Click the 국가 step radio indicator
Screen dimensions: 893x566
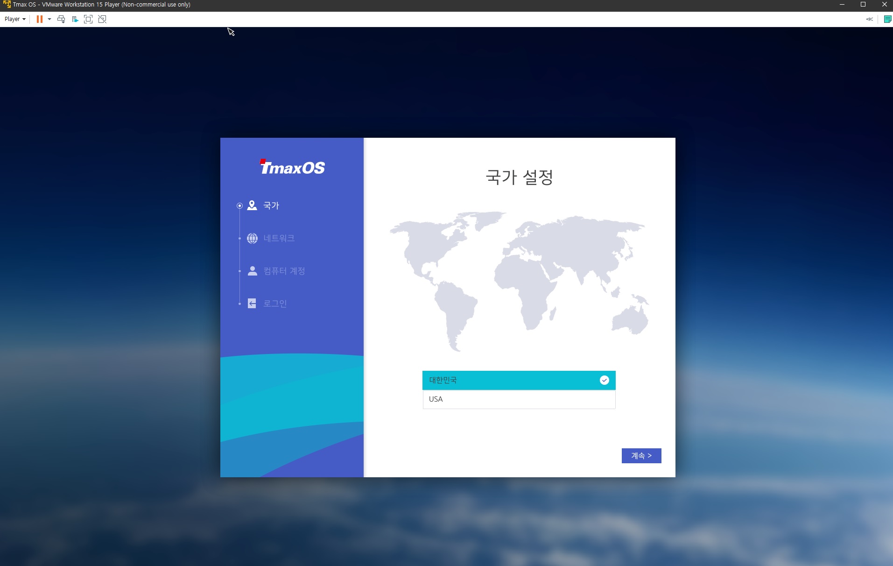pyautogui.click(x=239, y=205)
